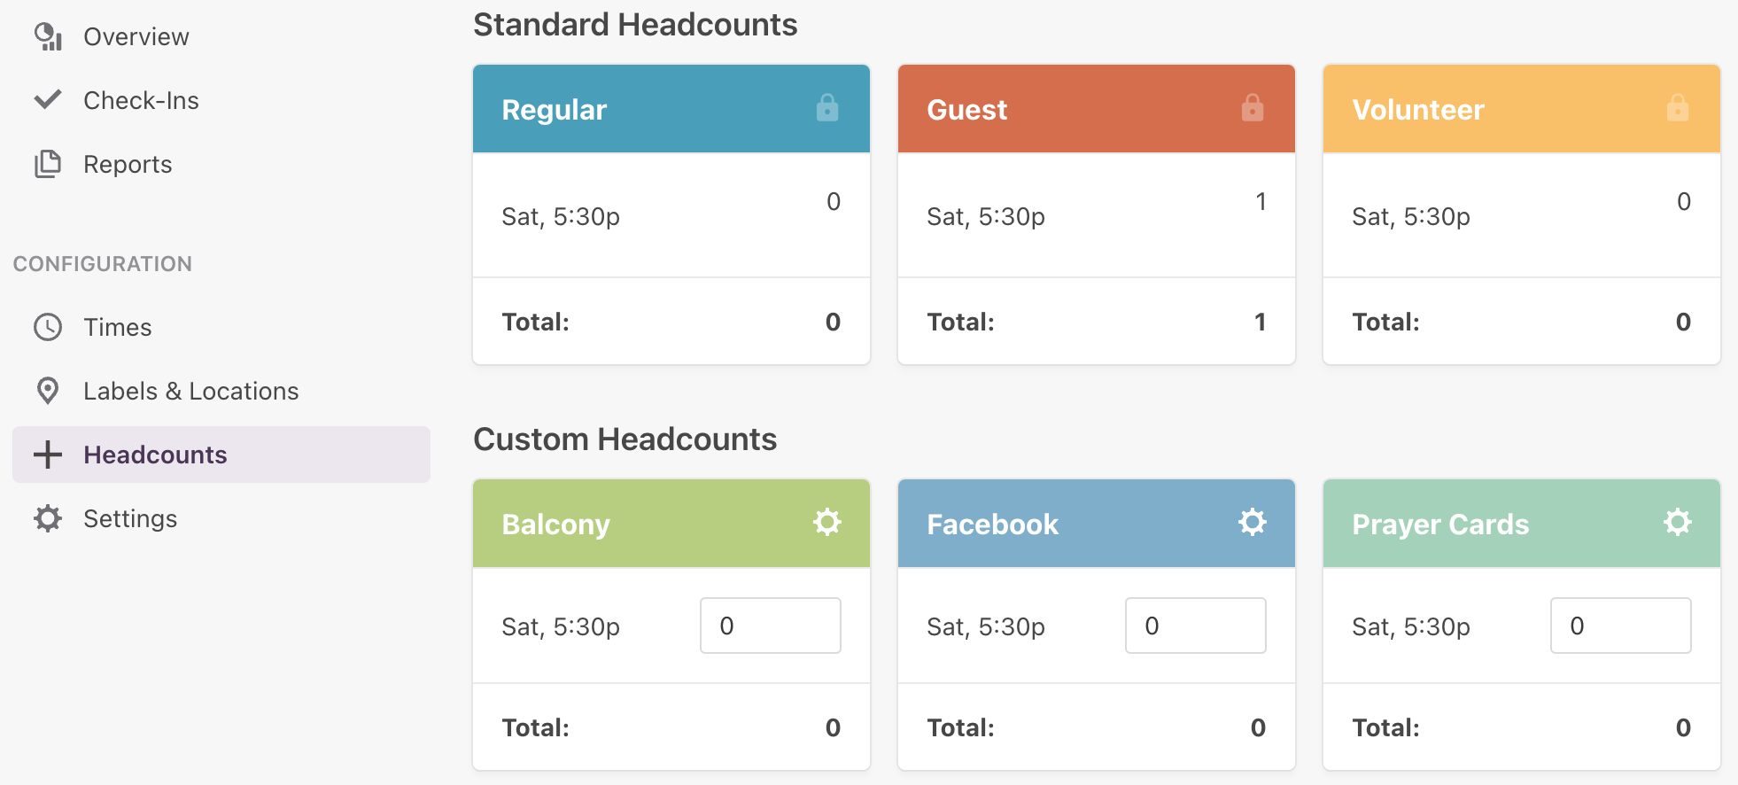
Task: Open the Reports section
Action: point(128,164)
